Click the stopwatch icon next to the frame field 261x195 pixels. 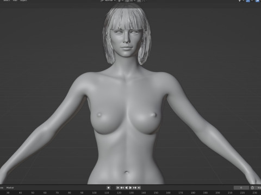(252, 188)
